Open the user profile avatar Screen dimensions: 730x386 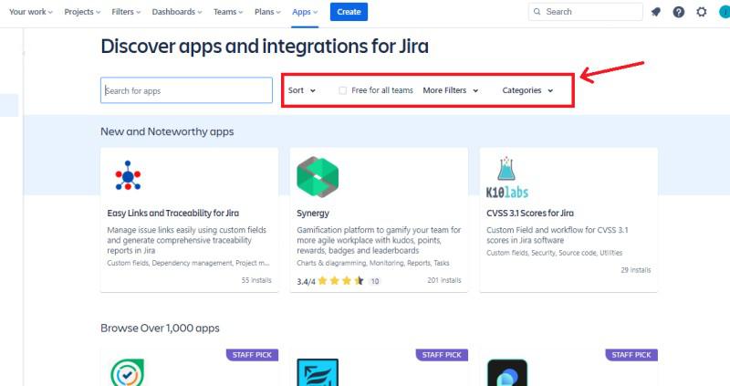click(x=725, y=12)
